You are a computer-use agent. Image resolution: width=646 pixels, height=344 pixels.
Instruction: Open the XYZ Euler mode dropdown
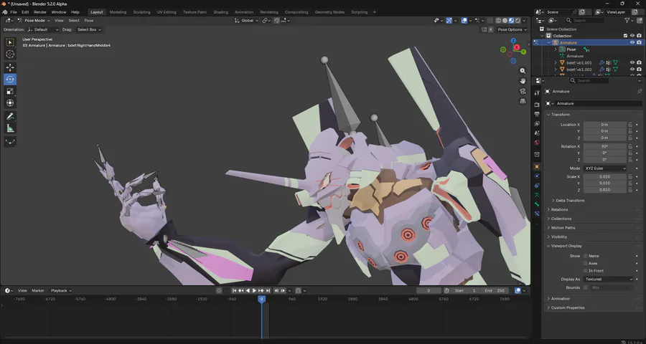[x=605, y=168]
